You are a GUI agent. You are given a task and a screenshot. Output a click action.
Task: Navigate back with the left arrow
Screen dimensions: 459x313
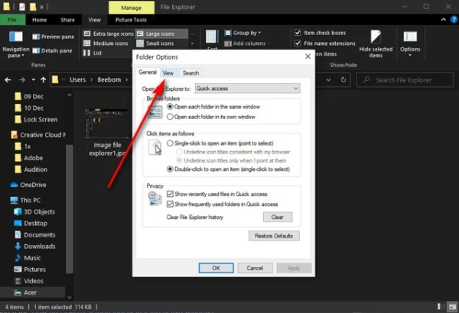[x=8, y=80]
